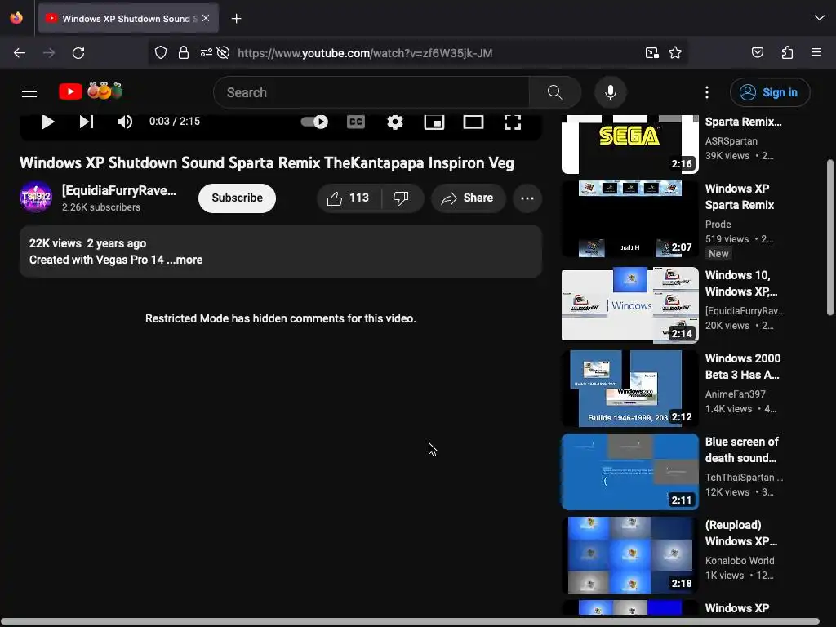Open the YouTube guide hamburger menu
836x627 pixels.
pyautogui.click(x=29, y=92)
